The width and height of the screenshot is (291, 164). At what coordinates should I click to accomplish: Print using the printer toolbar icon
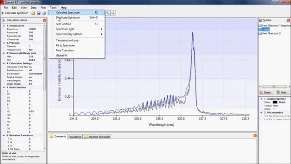44,13
